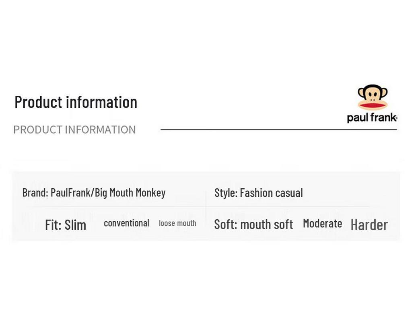Click the registered trademark symbol
Viewport: 412px width, 309px height.
(396, 118)
